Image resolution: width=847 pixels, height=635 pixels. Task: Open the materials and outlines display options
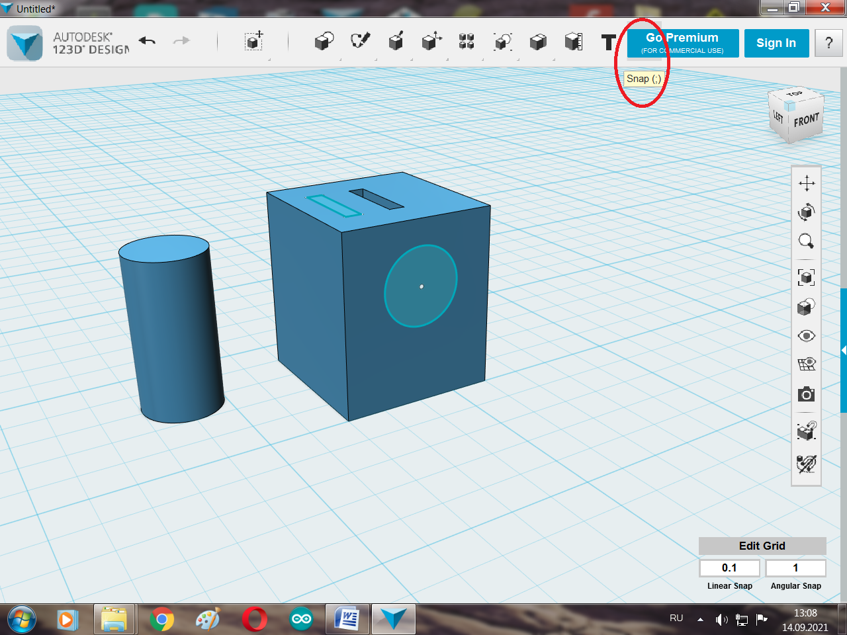coord(807,306)
